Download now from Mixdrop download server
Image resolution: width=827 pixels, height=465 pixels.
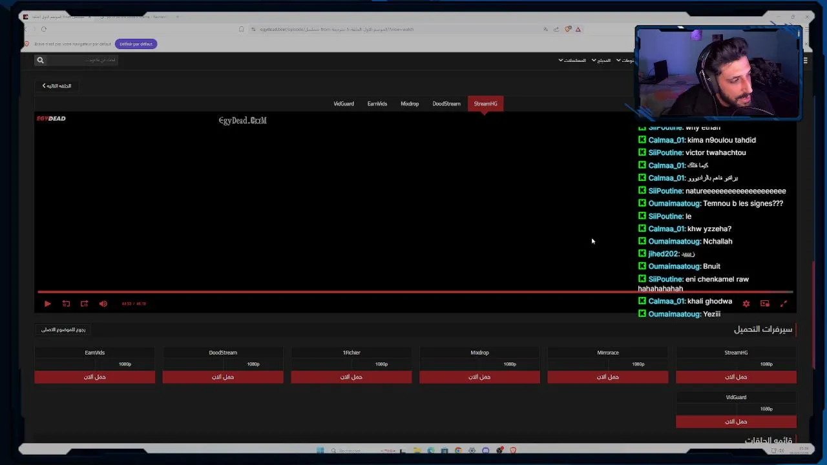point(479,377)
